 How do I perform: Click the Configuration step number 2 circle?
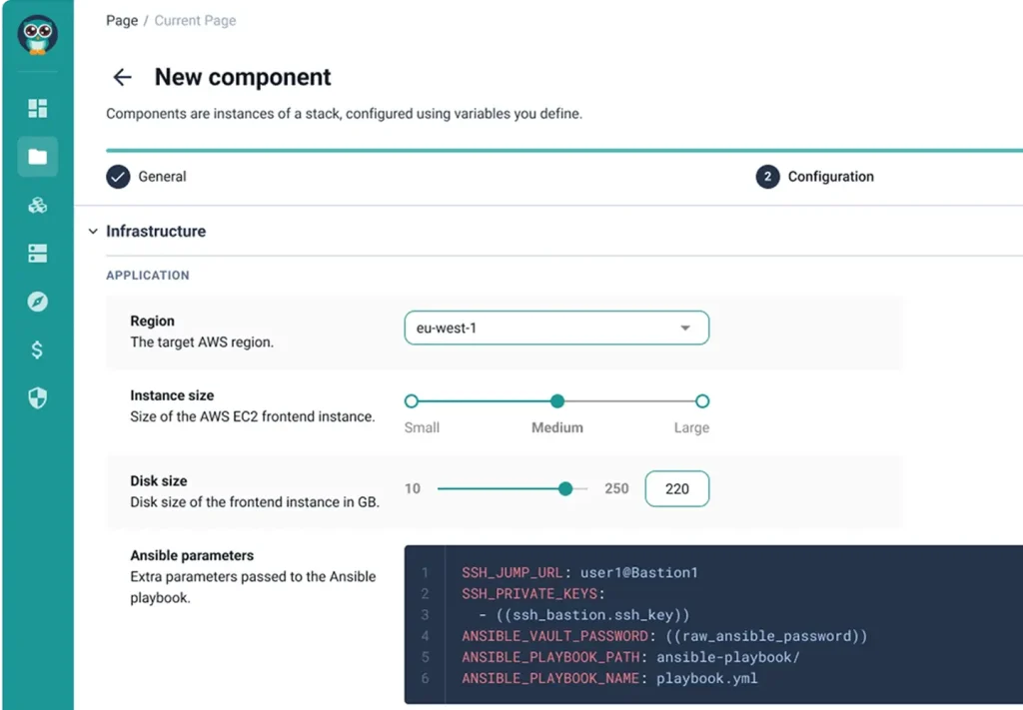(767, 177)
